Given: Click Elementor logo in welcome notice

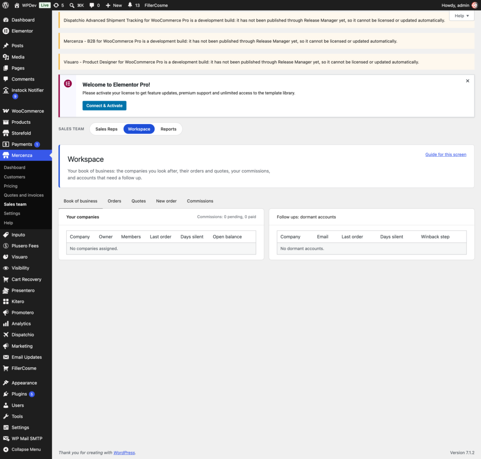Looking at the screenshot, I should (68, 84).
